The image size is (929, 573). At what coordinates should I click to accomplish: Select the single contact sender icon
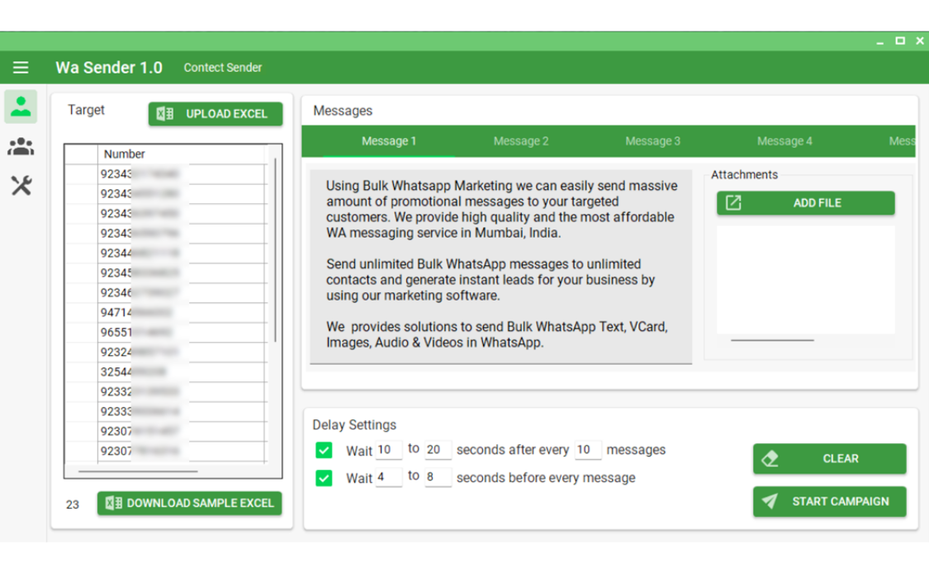tap(21, 107)
